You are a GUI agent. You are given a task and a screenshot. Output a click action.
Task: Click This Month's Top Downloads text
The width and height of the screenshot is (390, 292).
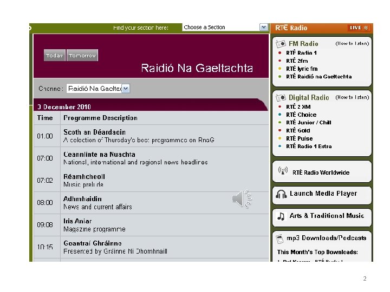(x=317, y=253)
